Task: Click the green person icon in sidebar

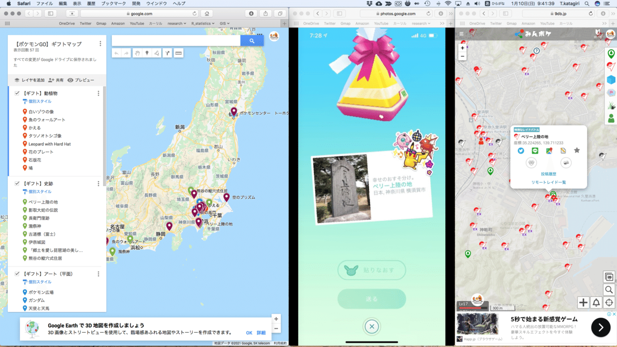Action: pyautogui.click(x=611, y=118)
